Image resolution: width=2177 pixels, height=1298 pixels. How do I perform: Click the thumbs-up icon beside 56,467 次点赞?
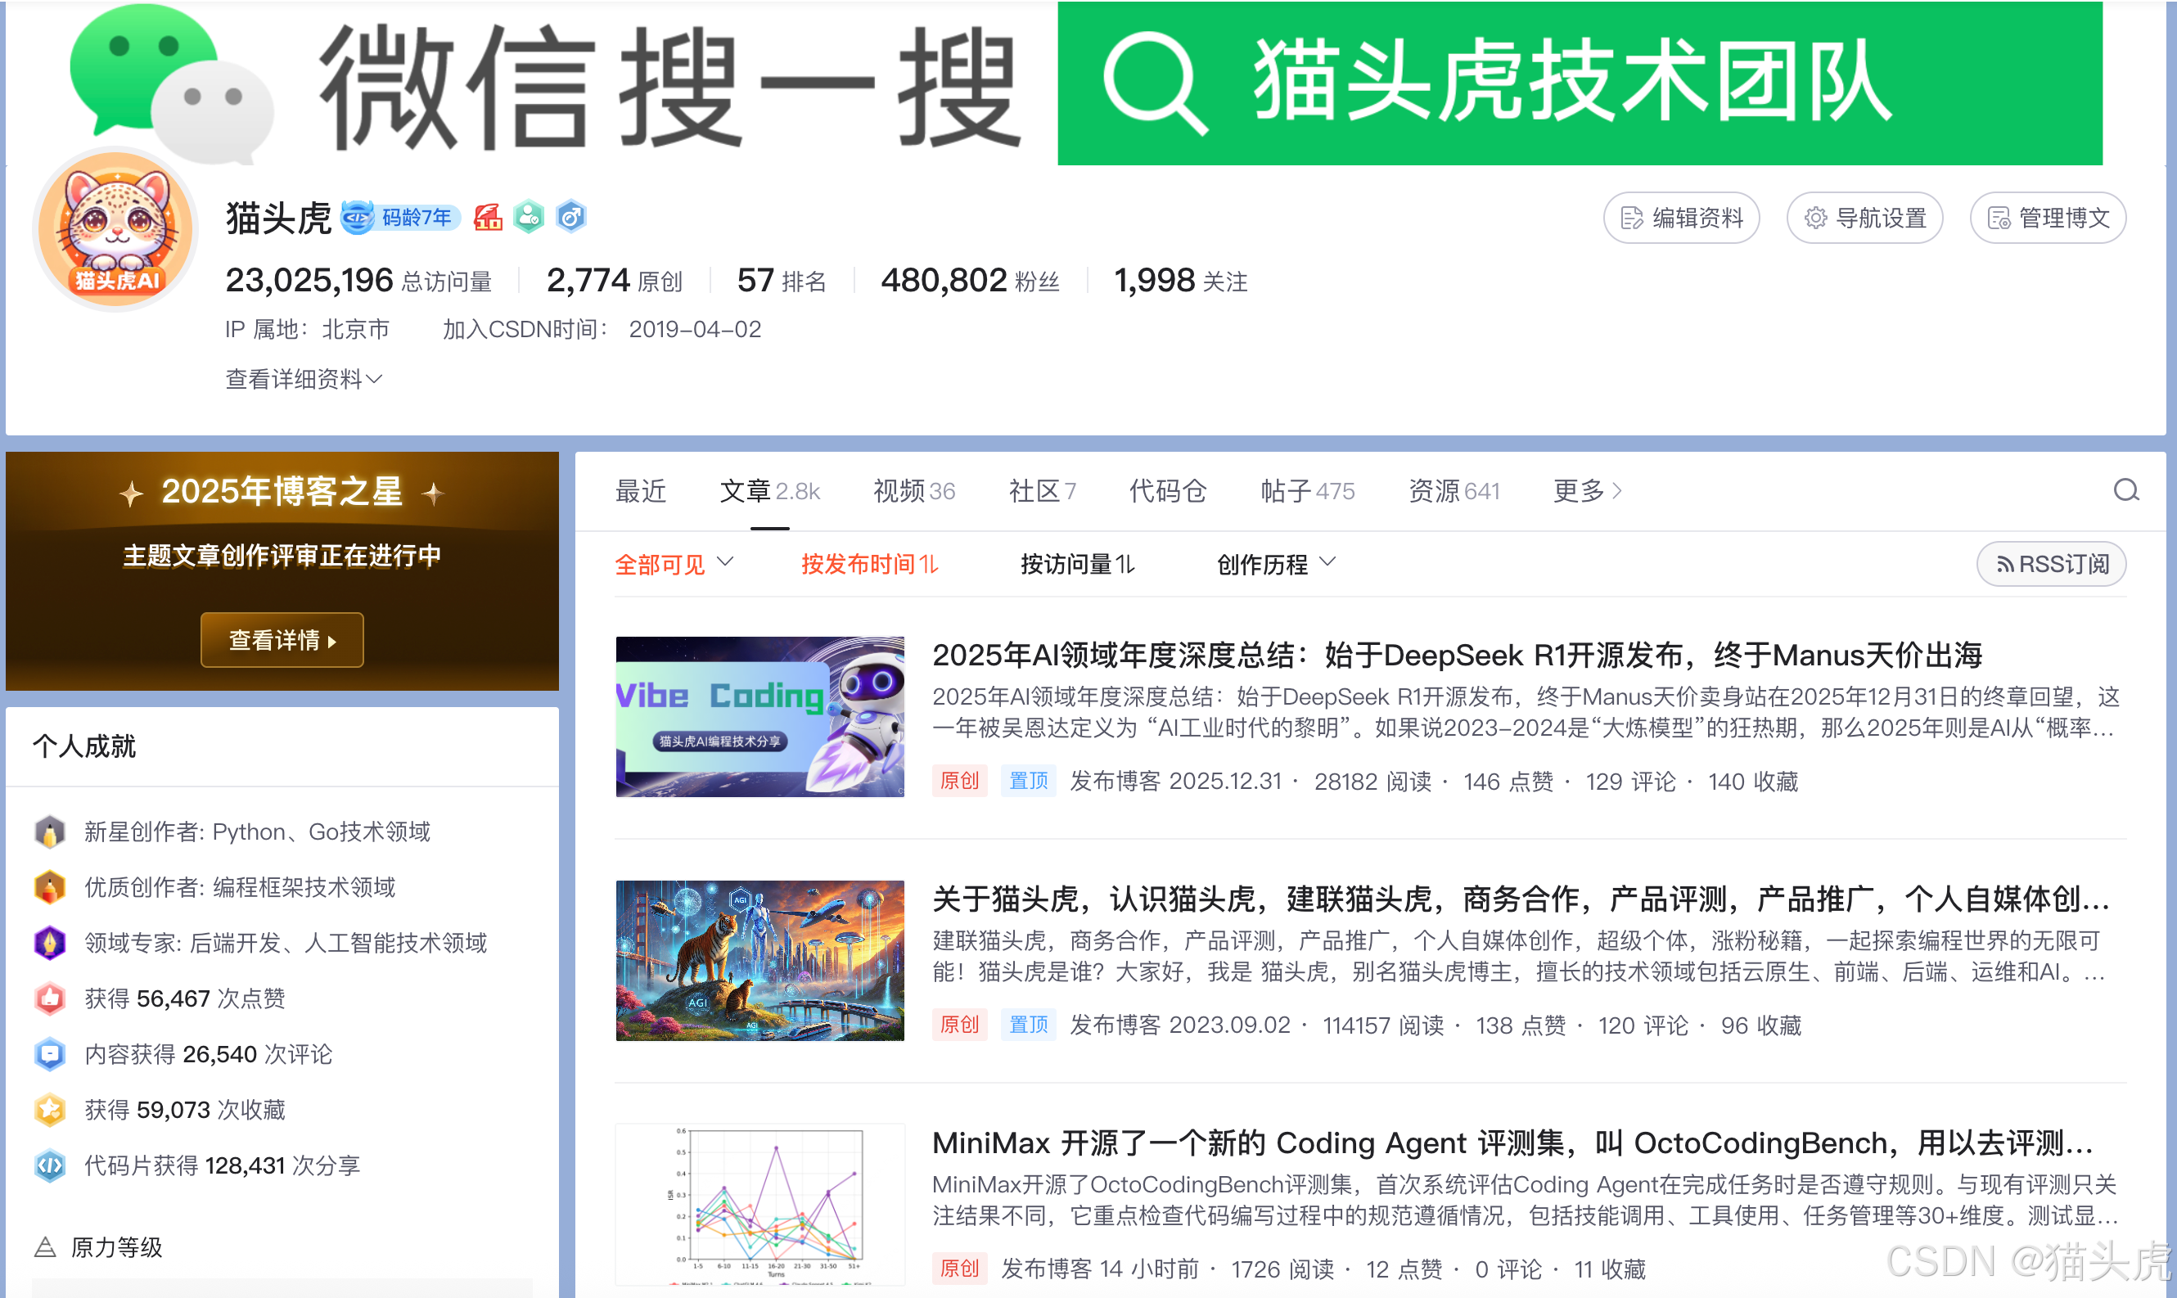click(50, 998)
